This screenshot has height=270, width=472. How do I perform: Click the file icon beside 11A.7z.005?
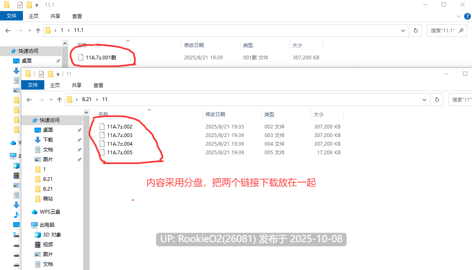click(102, 152)
